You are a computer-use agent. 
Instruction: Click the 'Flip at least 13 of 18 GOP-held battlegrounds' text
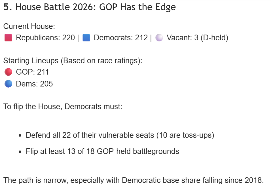tap(102, 151)
